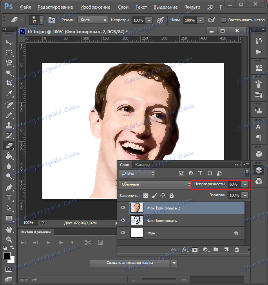
Task: Play the timeline animation
Action: pos(48,242)
